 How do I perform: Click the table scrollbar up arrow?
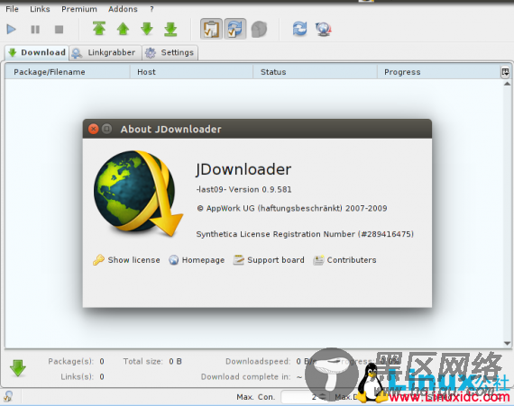click(x=507, y=84)
